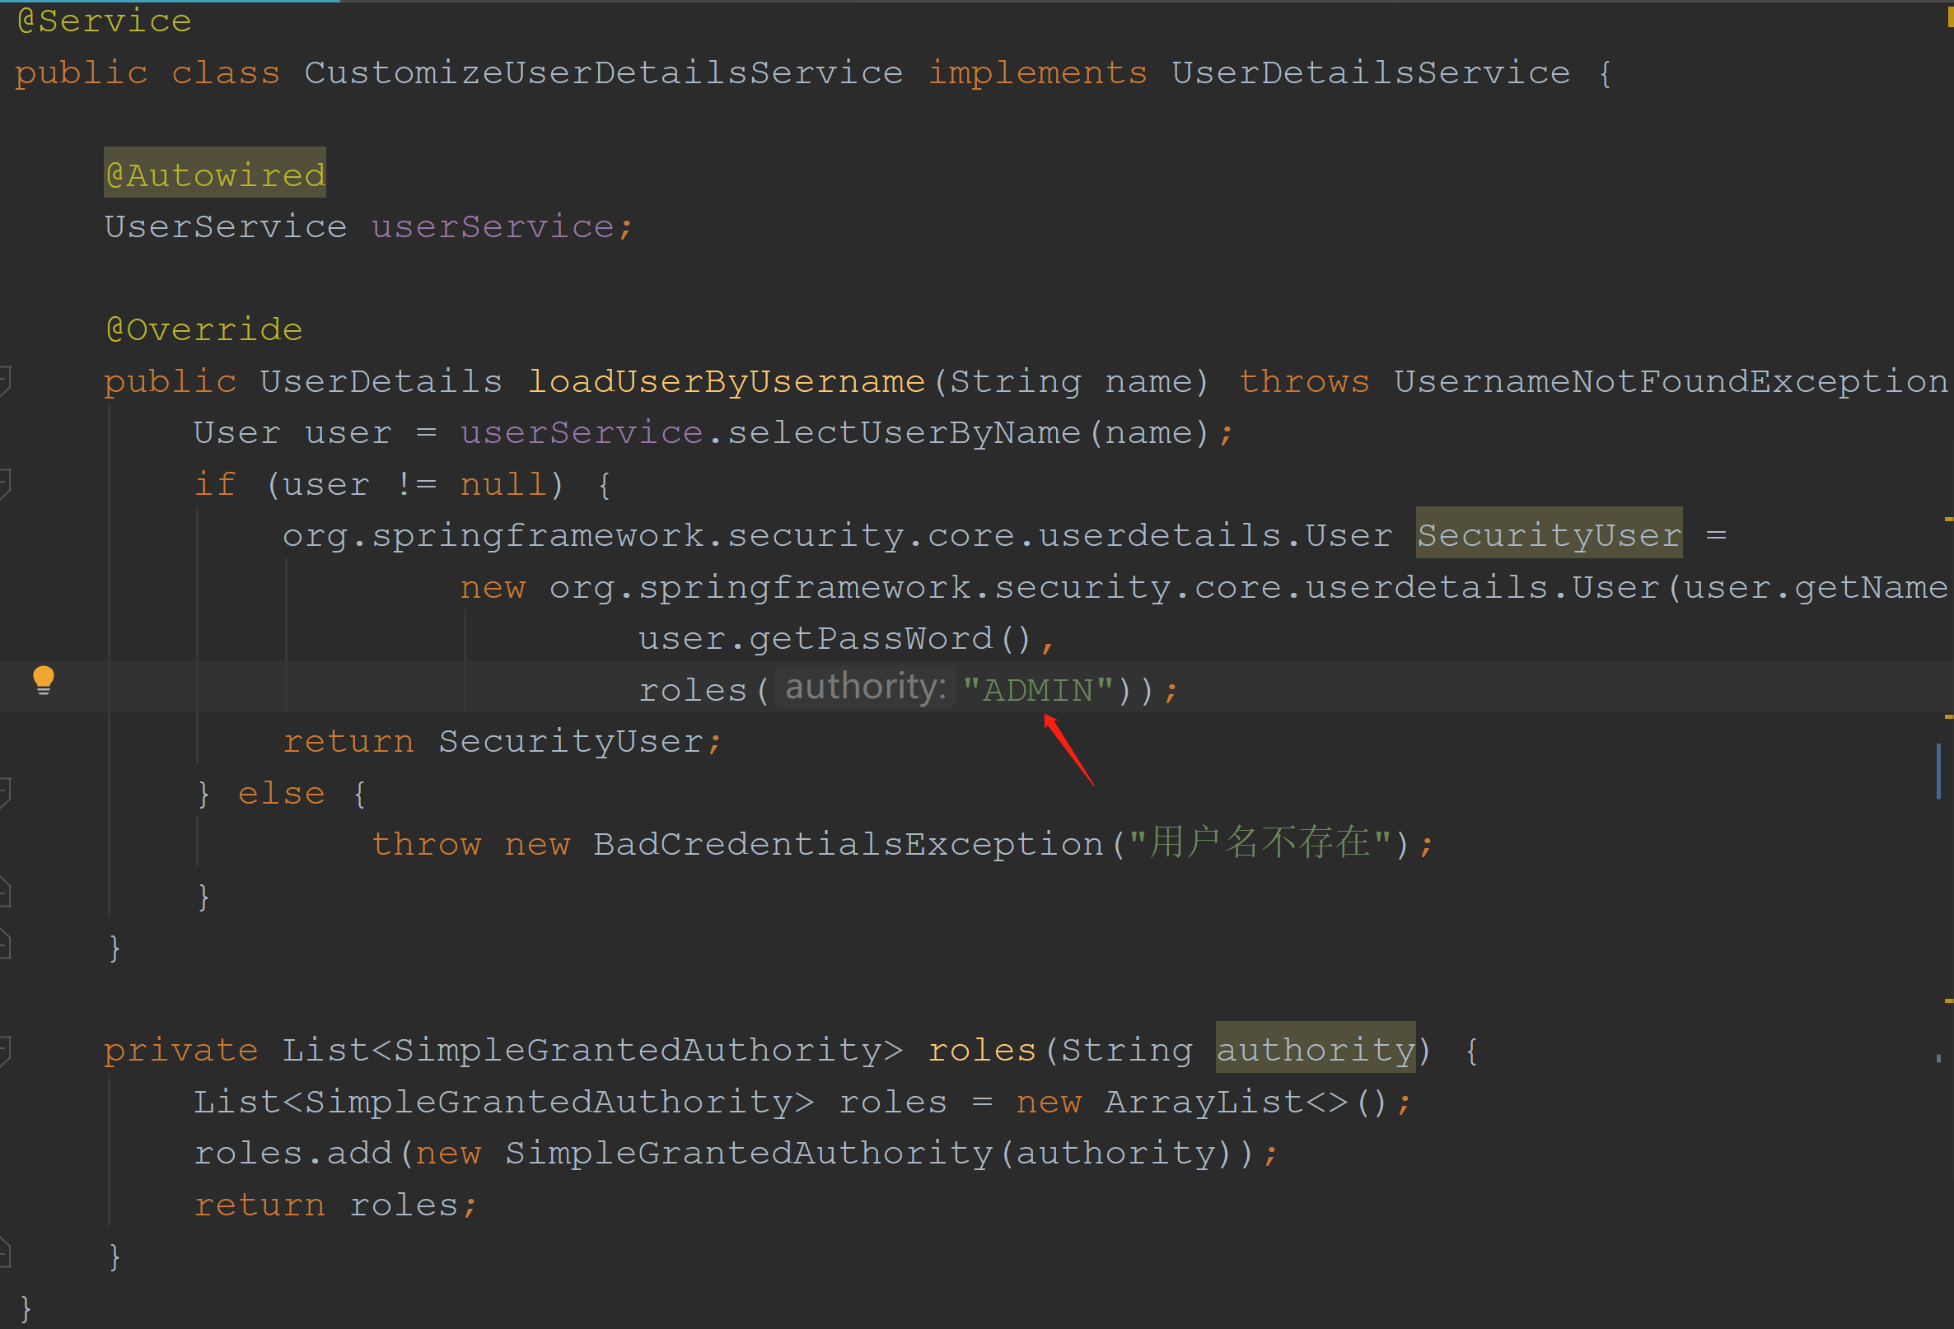Click the authority: parameter hint inlay
The height and width of the screenshot is (1329, 1954).
[864, 688]
